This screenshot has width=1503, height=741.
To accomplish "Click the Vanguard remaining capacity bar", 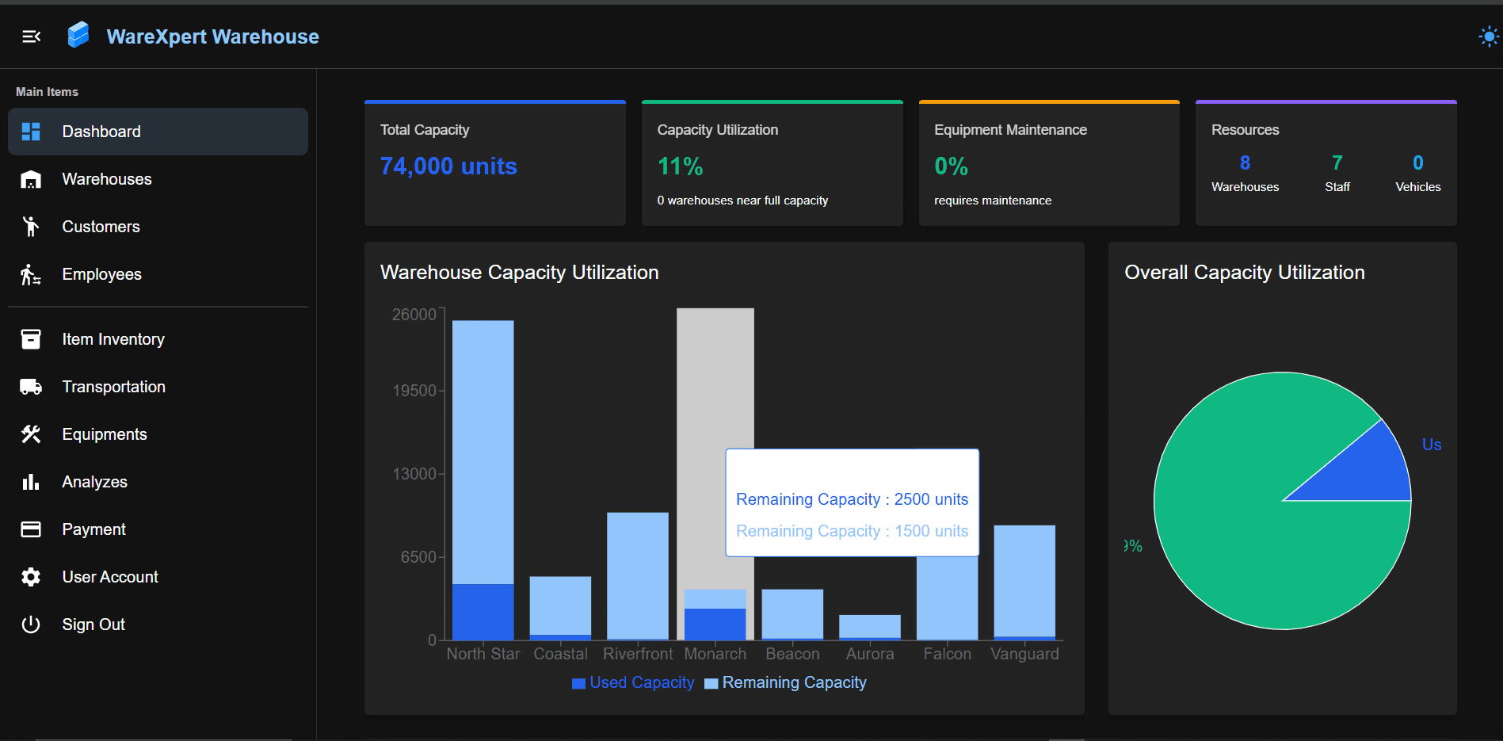I will (1024, 580).
